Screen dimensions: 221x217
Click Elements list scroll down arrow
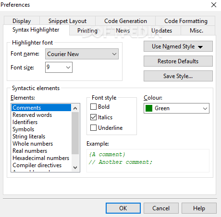click(75, 167)
